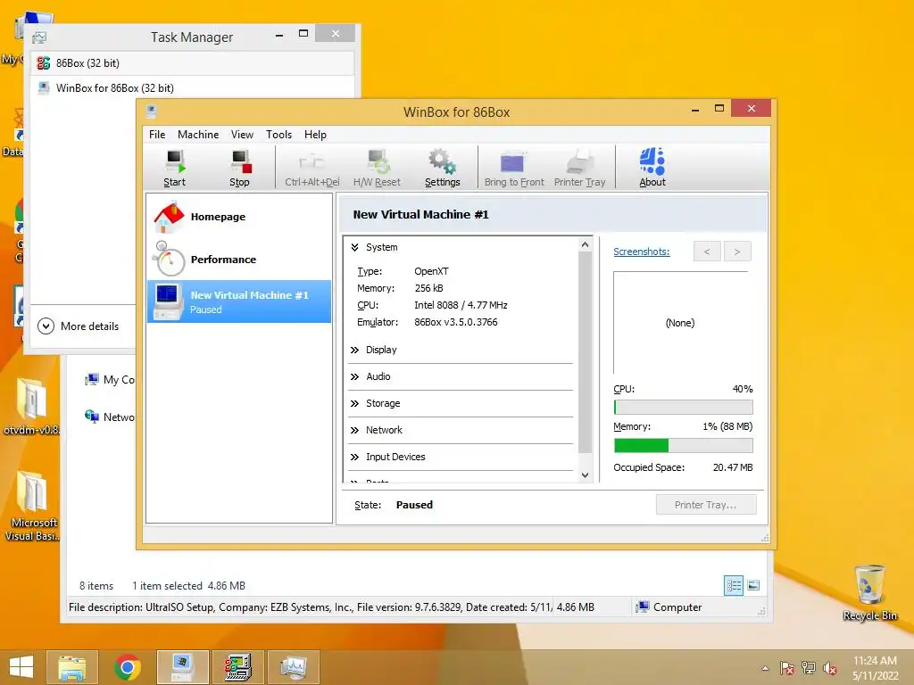The width and height of the screenshot is (914, 685).
Task: Click the taskbar clock showing 11:24 AM
Action: (875, 668)
